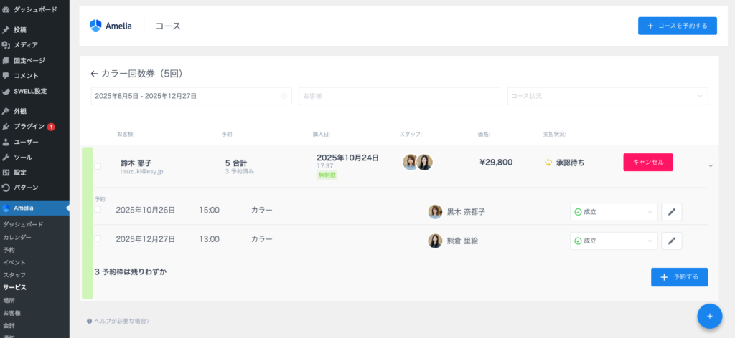The width and height of the screenshot is (735, 338).
Task: Click the 黒木 奈都子 staff avatar
Action: point(435,212)
